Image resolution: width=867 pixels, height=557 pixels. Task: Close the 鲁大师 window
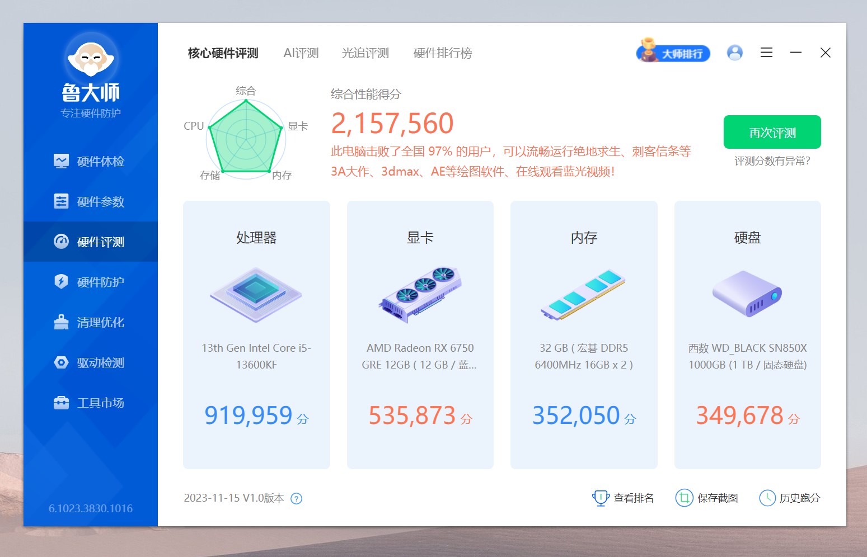coord(825,53)
